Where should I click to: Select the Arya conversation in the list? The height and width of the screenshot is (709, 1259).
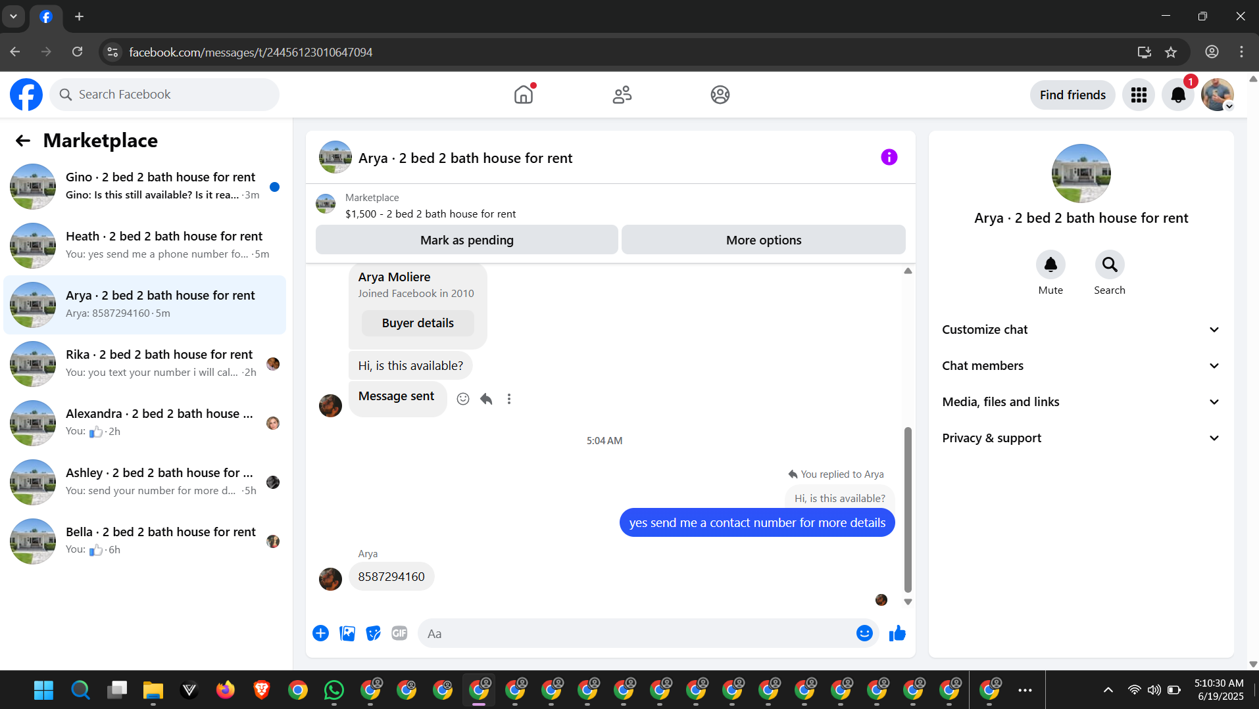[145, 305]
